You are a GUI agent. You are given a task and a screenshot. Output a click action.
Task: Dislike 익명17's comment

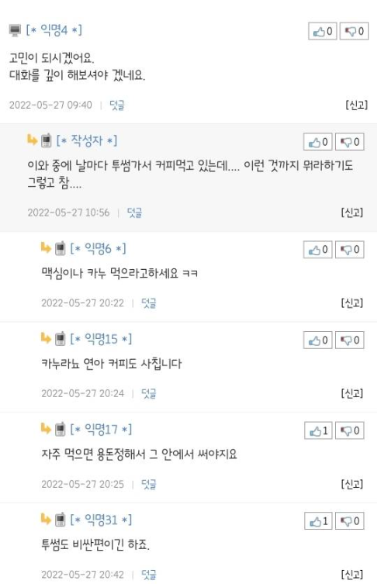(x=349, y=430)
